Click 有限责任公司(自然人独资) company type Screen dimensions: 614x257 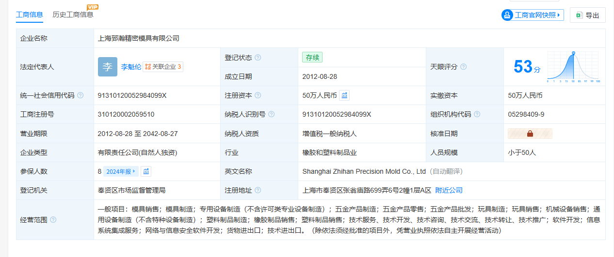[x=138, y=152]
